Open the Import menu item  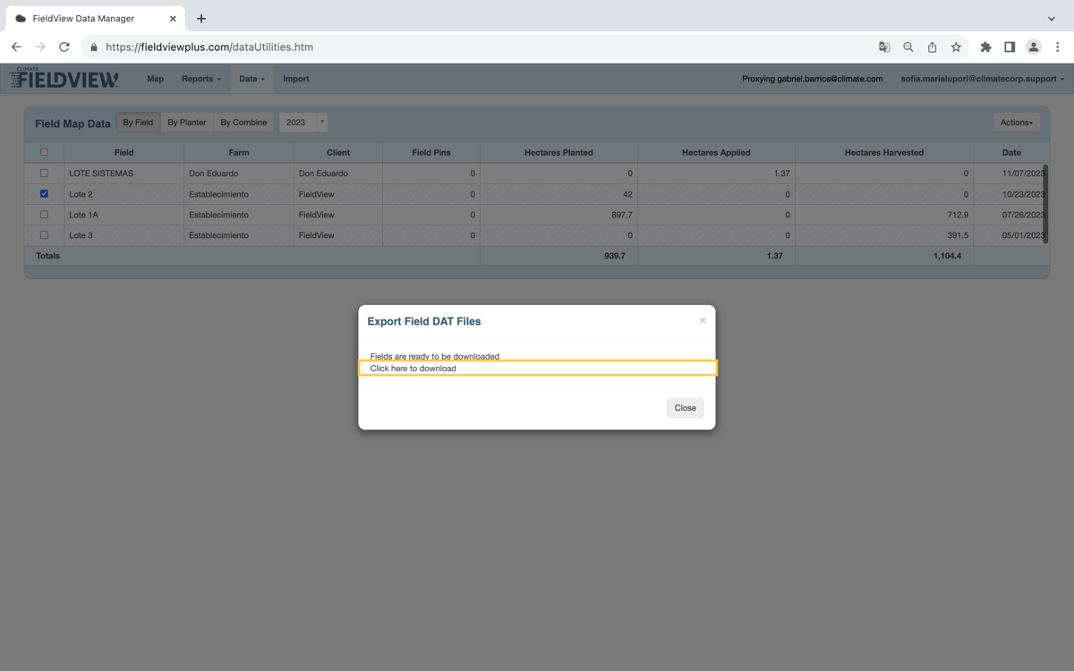295,79
